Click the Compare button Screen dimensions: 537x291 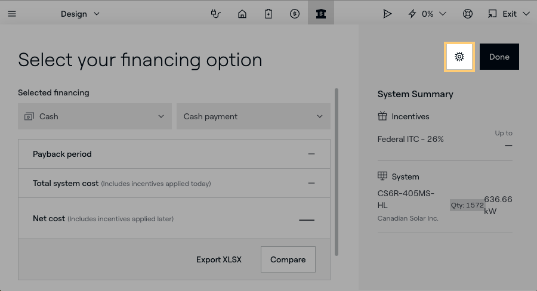pos(288,259)
